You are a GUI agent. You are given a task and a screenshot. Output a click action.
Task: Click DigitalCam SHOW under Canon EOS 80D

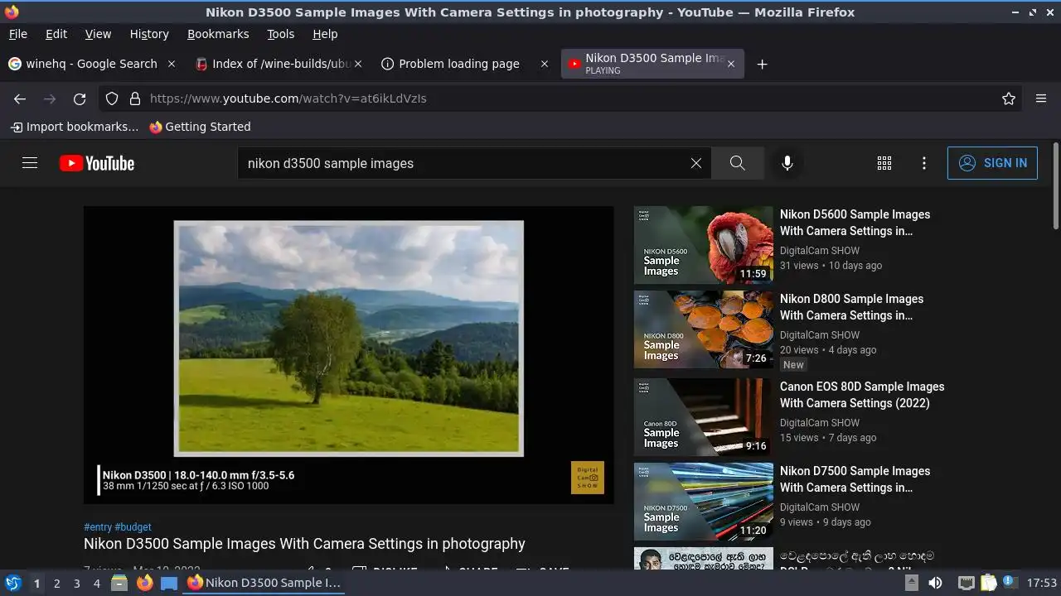820,423
